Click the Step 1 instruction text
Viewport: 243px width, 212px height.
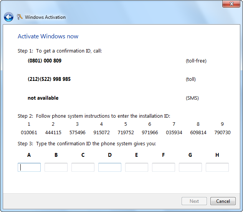coord(60,51)
